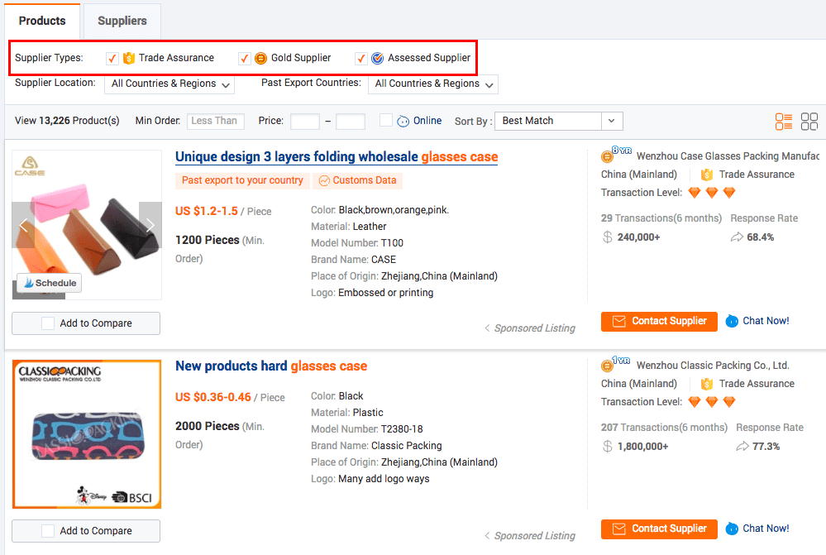Viewport: 826px width, 555px height.
Task: Open the Sort By Best Match dropdown
Action: coord(559,122)
